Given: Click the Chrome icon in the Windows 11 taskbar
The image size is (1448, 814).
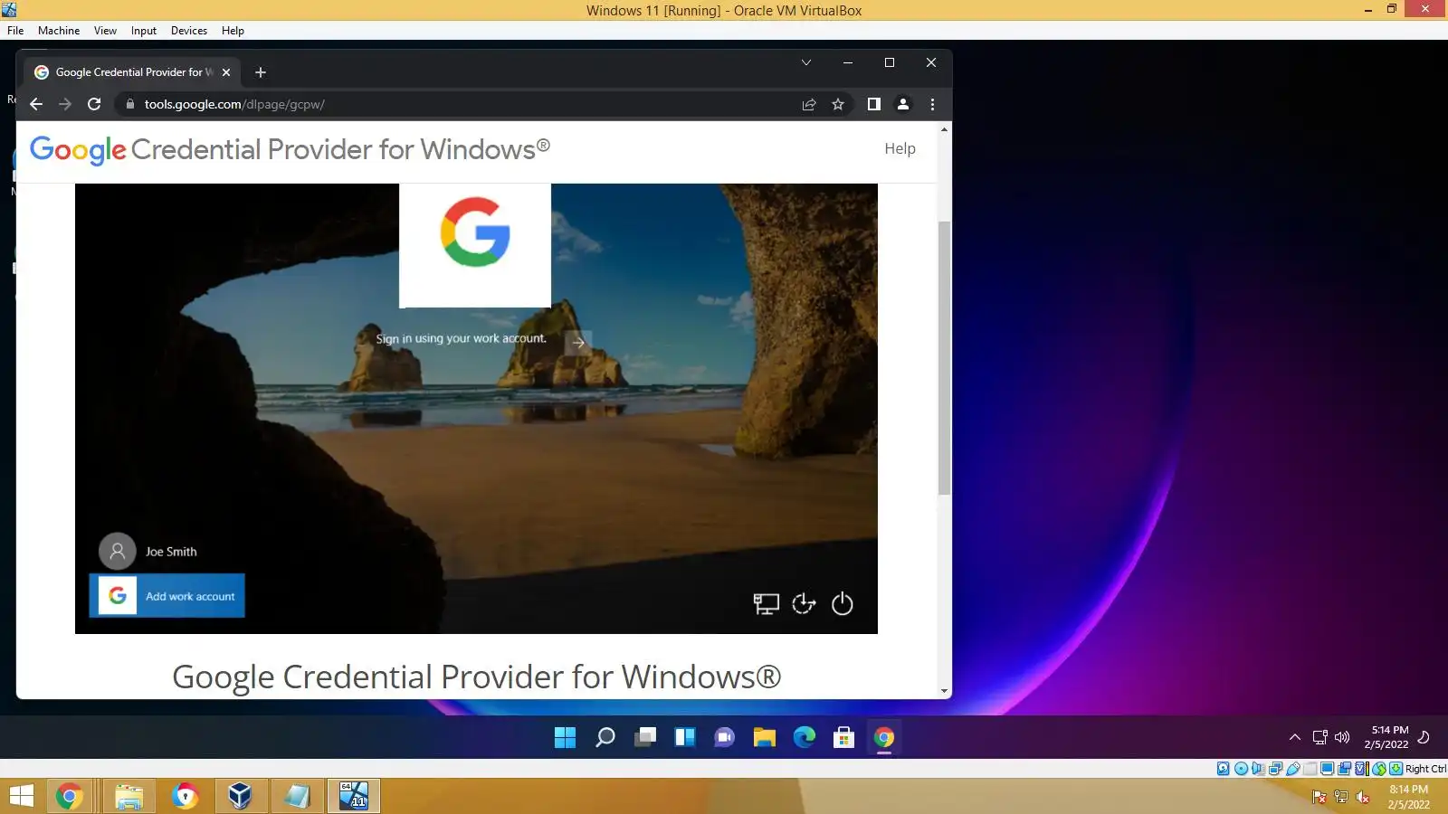Looking at the screenshot, I should click(x=884, y=738).
